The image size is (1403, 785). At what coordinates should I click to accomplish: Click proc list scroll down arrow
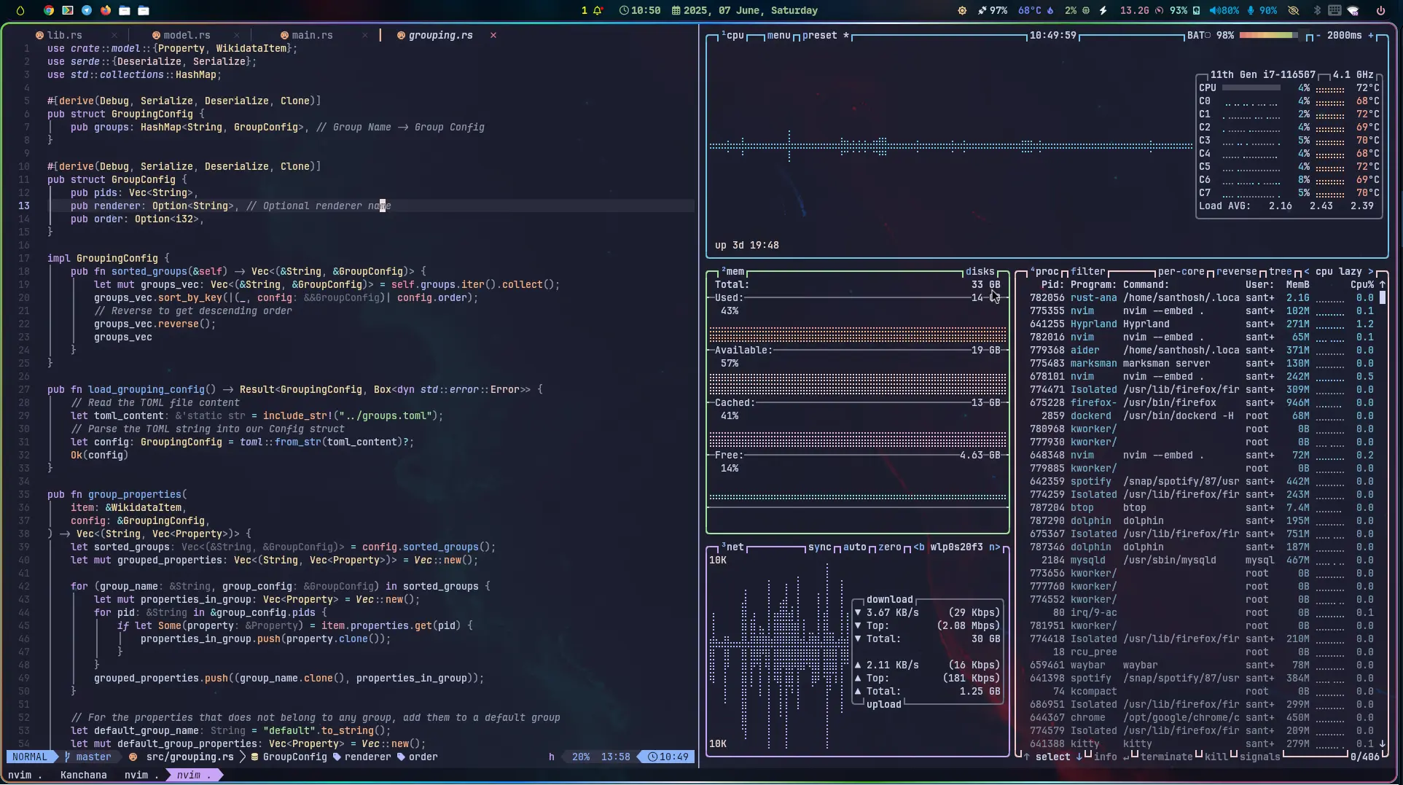tap(1382, 743)
